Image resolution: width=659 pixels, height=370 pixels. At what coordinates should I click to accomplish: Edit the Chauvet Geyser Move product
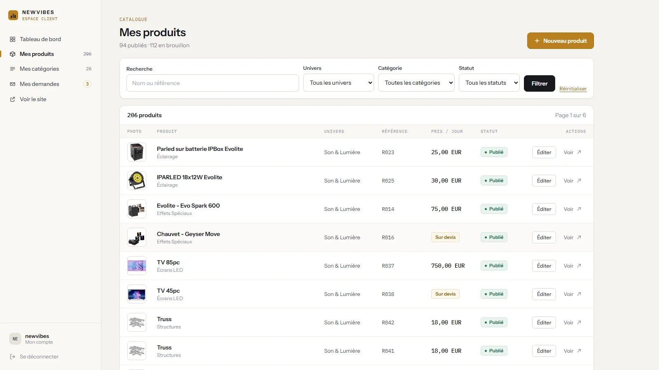(x=544, y=237)
